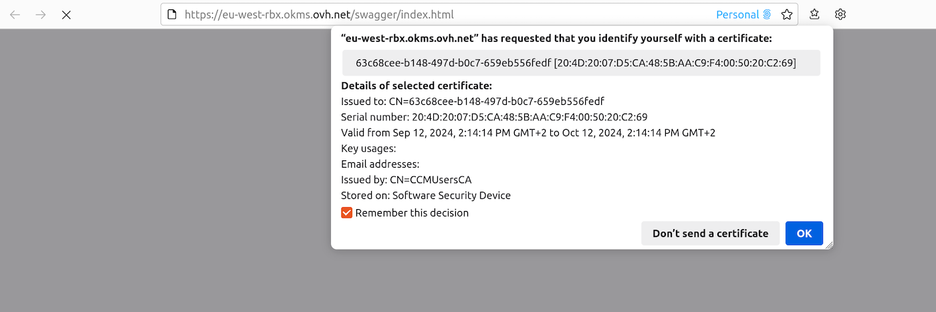This screenshot has height=312, width=936.
Task: Click the browser forward arrow
Action: point(41,15)
